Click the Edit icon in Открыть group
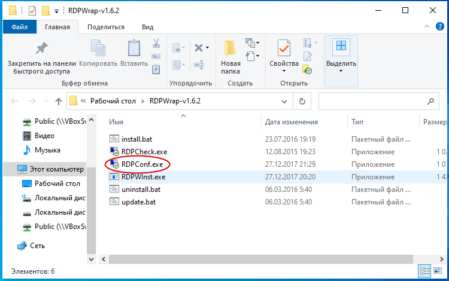449x281 pixels. [308, 56]
